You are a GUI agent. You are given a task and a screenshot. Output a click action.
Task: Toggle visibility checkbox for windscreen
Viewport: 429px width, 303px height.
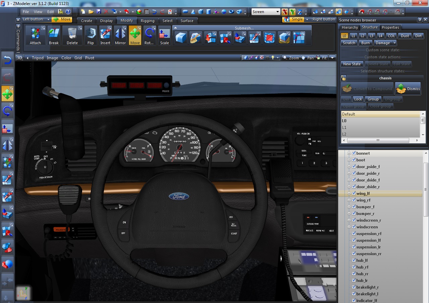click(354, 227)
